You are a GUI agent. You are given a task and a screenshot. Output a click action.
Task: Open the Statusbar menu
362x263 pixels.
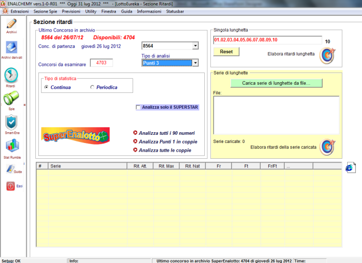[175, 11]
